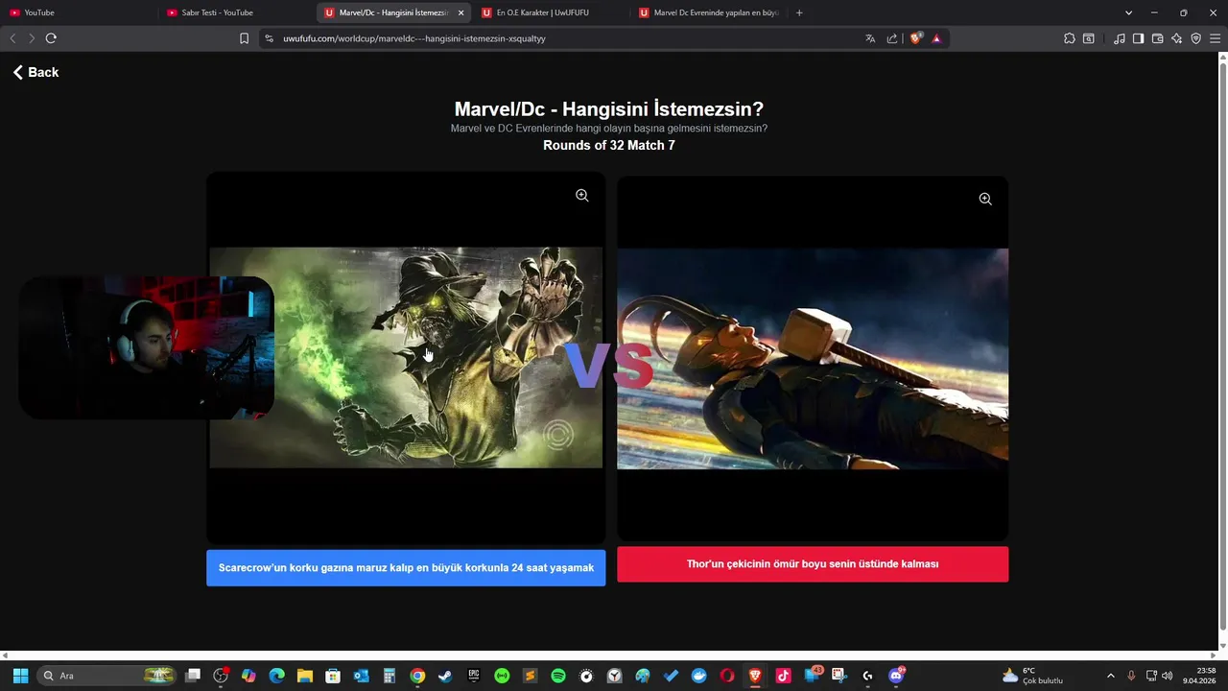Viewport: 1228px width, 691px height.
Task: Open the Wayback Machine search icon
Action: [1089, 38]
